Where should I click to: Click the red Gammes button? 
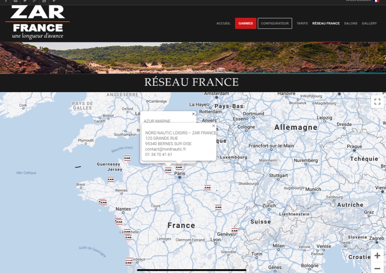click(x=245, y=23)
